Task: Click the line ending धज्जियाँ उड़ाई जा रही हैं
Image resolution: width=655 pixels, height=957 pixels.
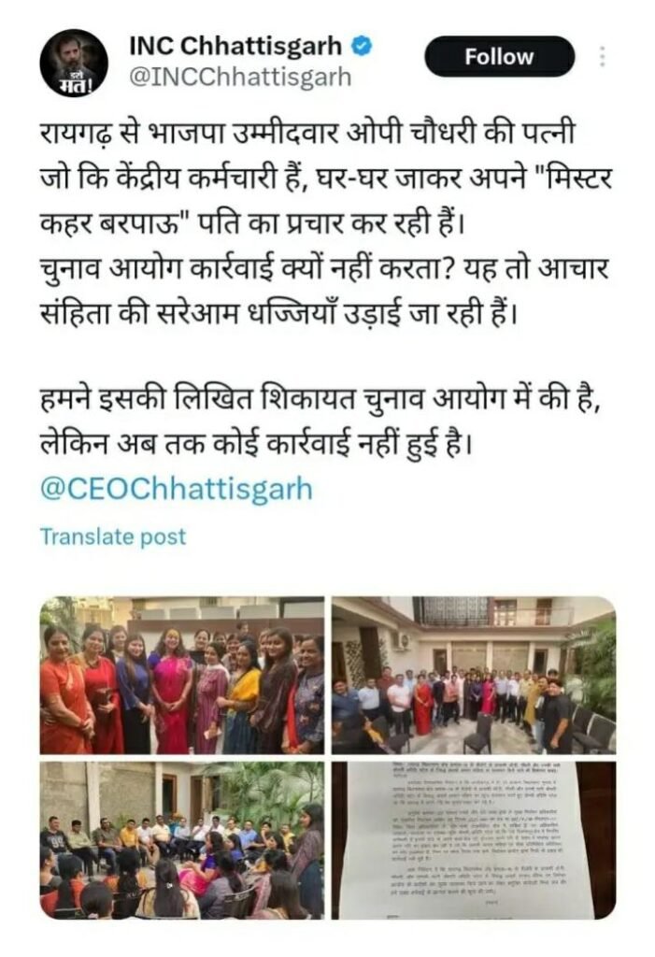Action: point(279,314)
